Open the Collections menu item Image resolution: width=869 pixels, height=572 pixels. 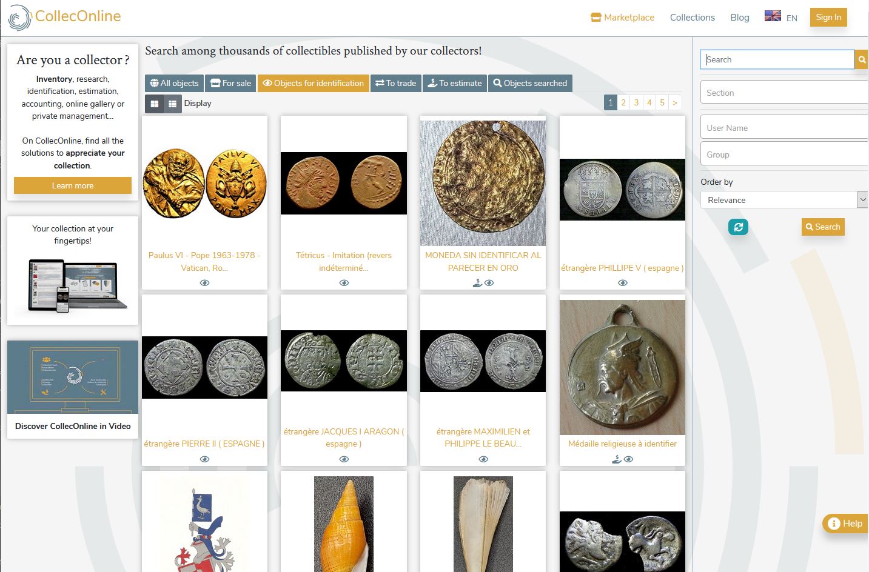692,18
